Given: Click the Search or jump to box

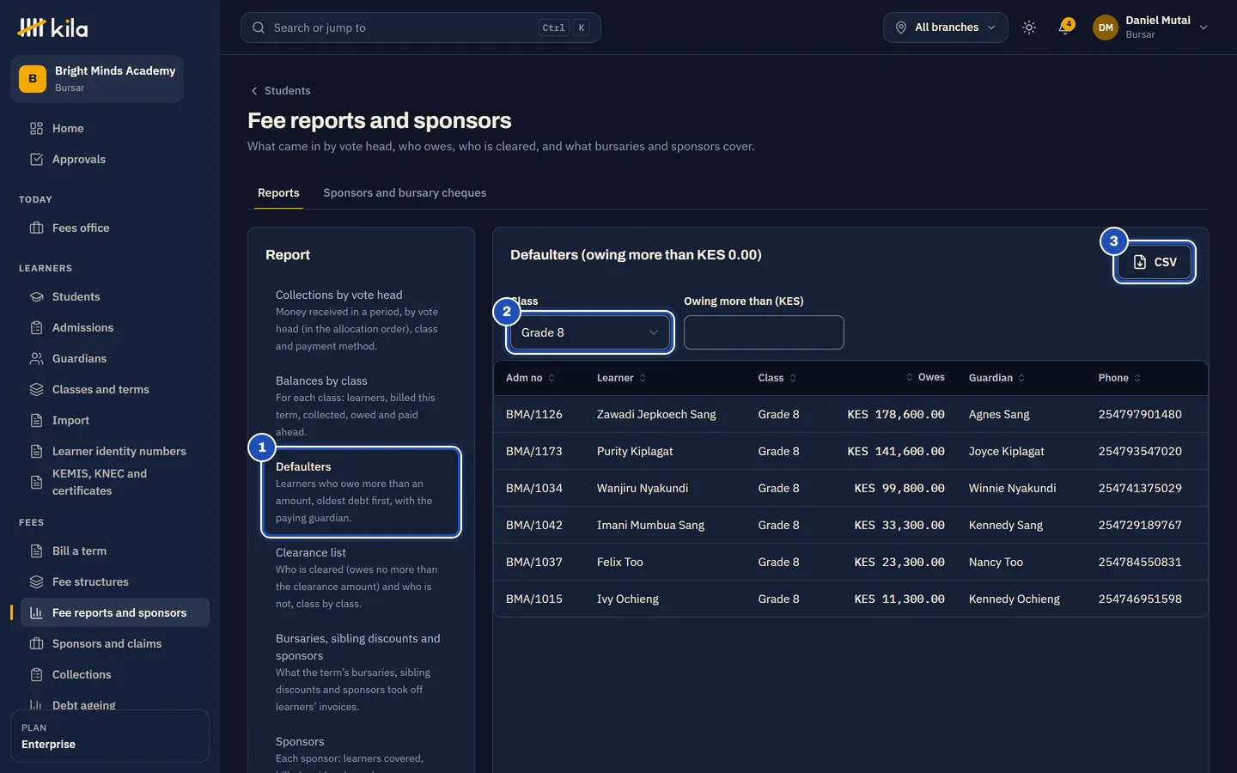Looking at the screenshot, I should click(421, 27).
